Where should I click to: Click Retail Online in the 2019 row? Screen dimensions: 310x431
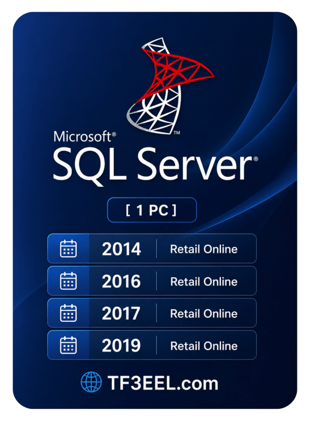pyautogui.click(x=204, y=346)
